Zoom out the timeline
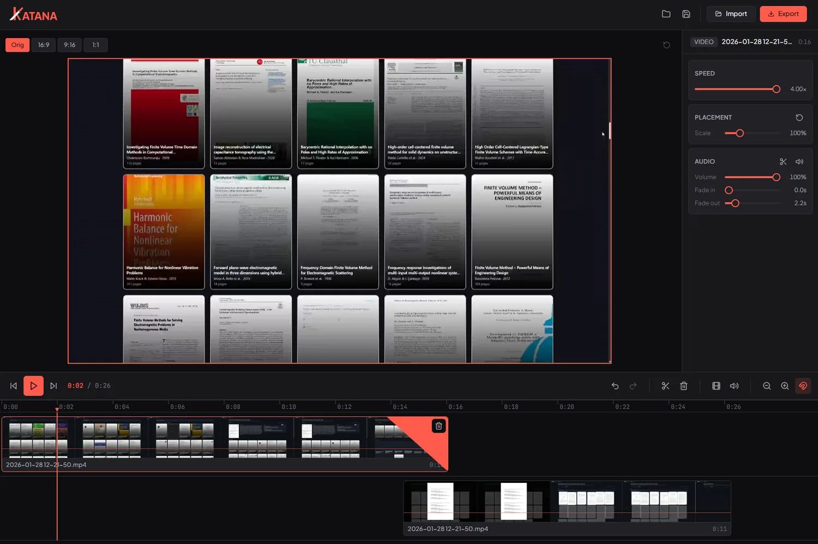The width and height of the screenshot is (818, 544). pos(767,386)
